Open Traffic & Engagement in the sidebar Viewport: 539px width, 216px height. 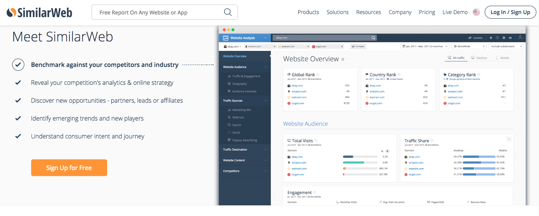coord(244,76)
